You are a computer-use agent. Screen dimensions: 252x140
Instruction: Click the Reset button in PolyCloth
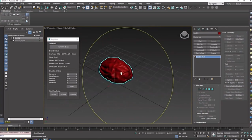coord(72,86)
